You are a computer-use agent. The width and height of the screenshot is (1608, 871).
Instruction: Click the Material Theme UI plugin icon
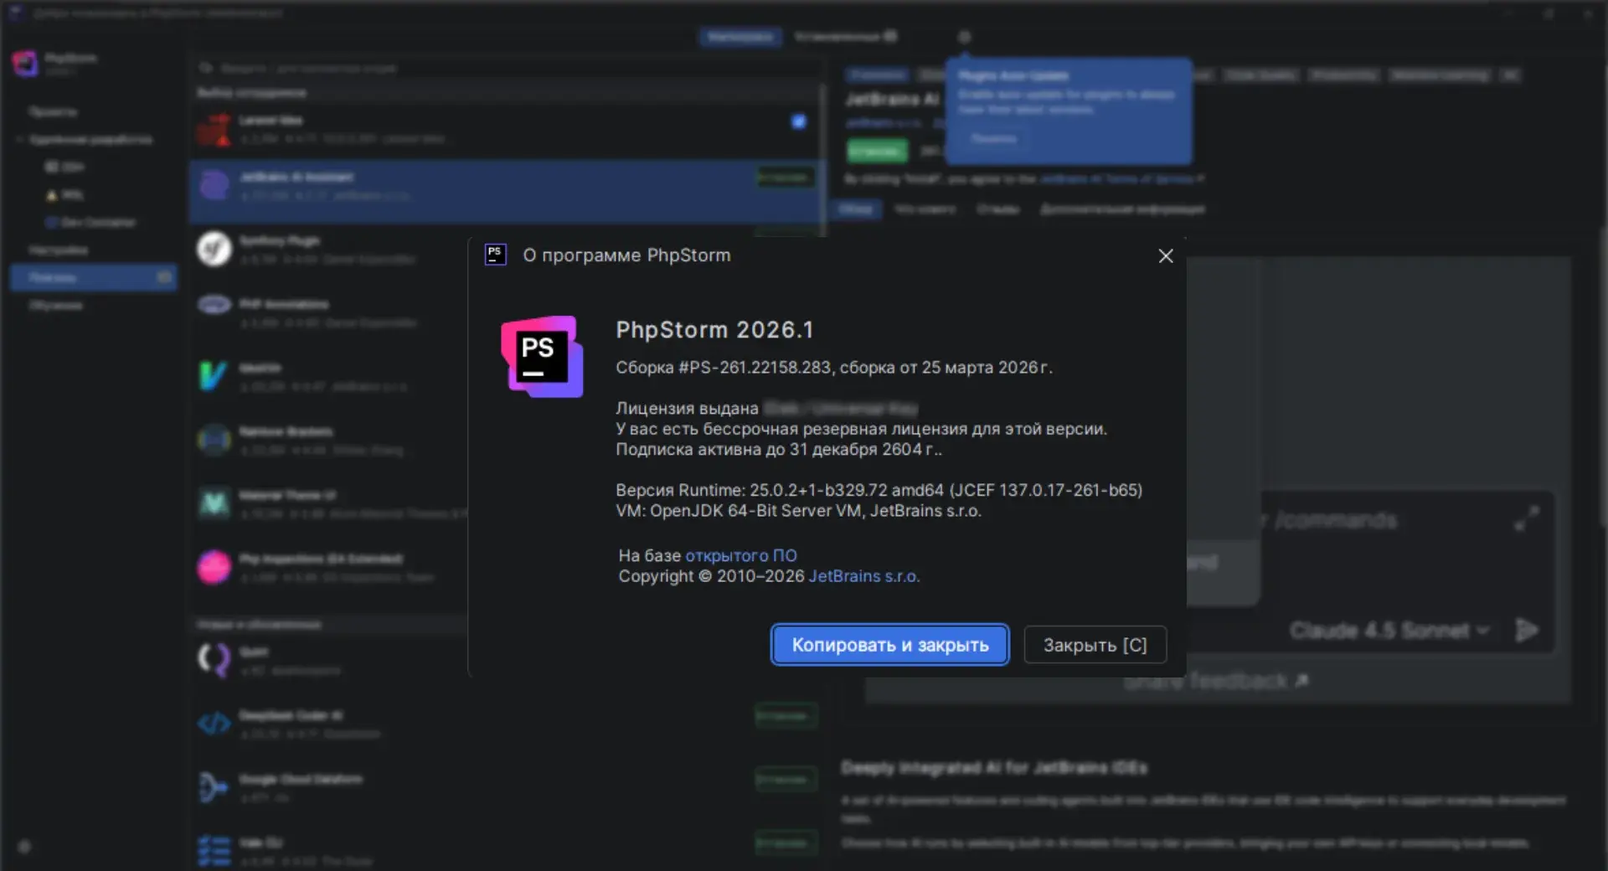tap(214, 503)
